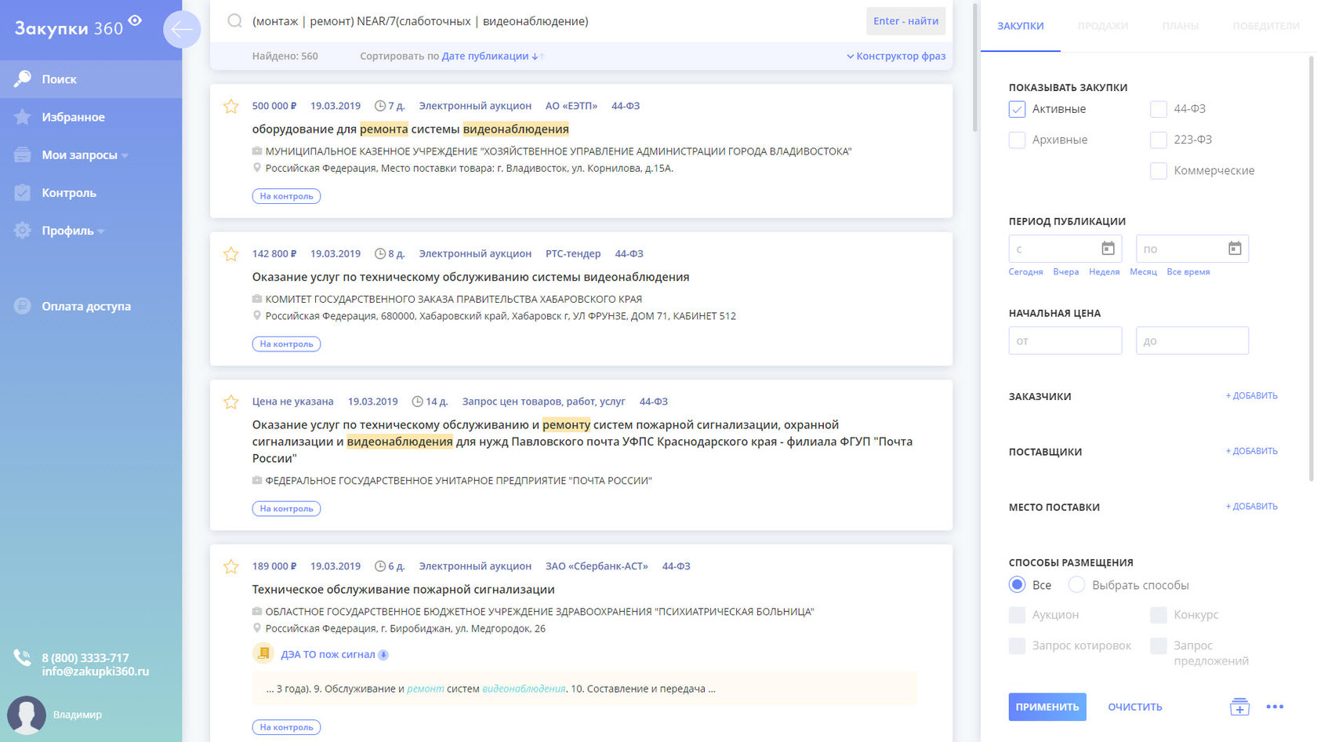
Task: Click the search magnifier icon in query bar
Action: tap(234, 21)
